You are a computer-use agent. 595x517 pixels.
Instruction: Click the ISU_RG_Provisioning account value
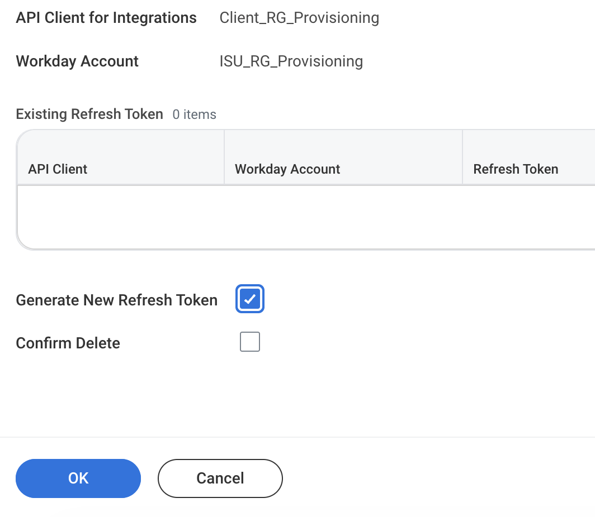[291, 61]
